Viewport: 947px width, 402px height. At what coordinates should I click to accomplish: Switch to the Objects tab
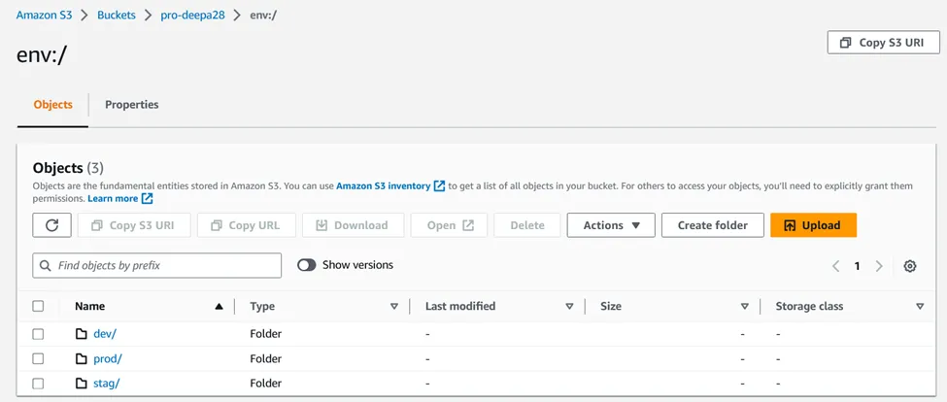click(x=53, y=105)
